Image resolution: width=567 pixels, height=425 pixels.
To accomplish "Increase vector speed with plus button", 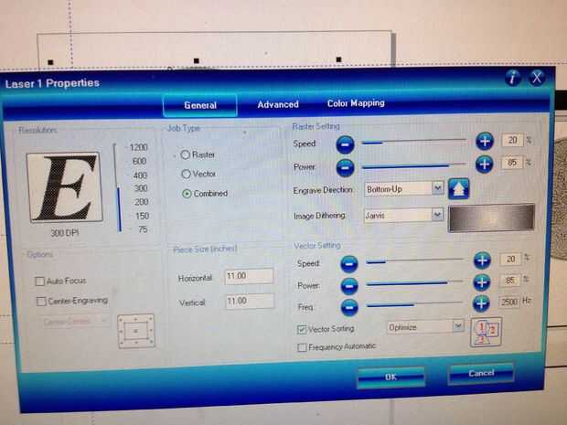I will pos(482,260).
